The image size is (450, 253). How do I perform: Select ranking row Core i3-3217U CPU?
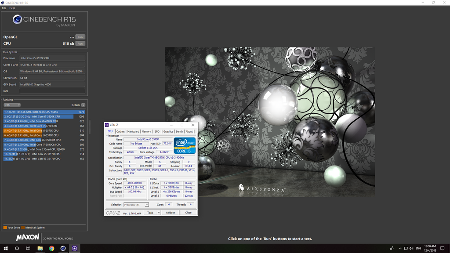(44, 159)
